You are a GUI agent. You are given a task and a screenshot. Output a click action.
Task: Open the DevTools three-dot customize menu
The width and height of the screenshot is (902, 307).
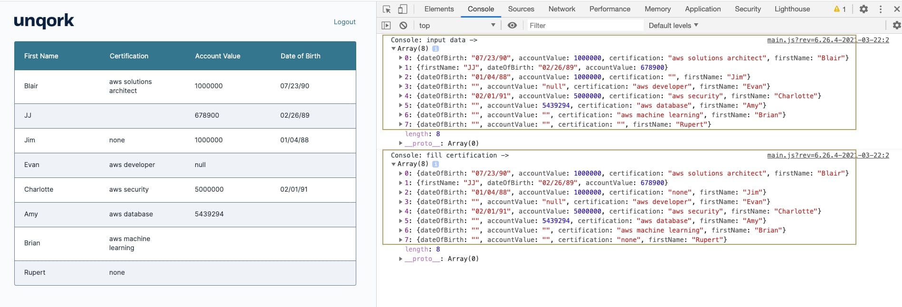coord(880,9)
